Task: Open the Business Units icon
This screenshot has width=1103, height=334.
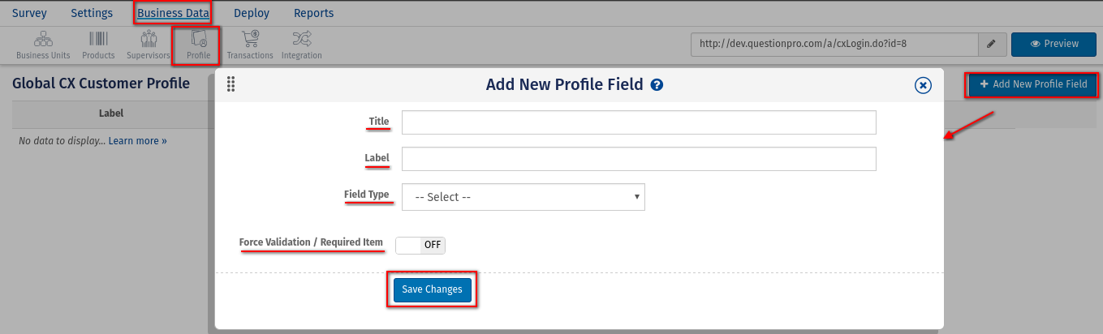Action: coord(43,39)
